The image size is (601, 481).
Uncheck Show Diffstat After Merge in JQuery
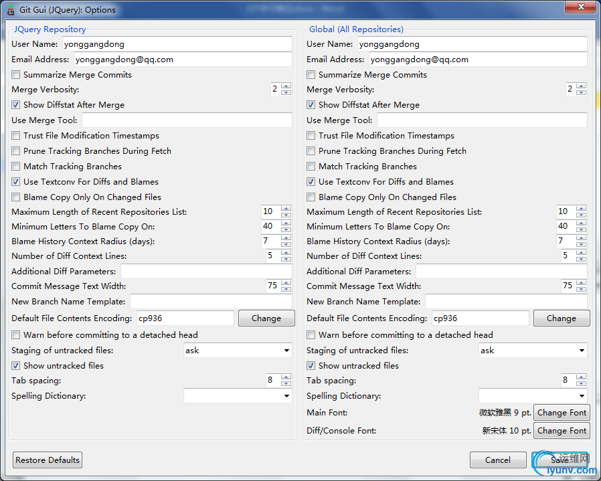pyautogui.click(x=15, y=105)
